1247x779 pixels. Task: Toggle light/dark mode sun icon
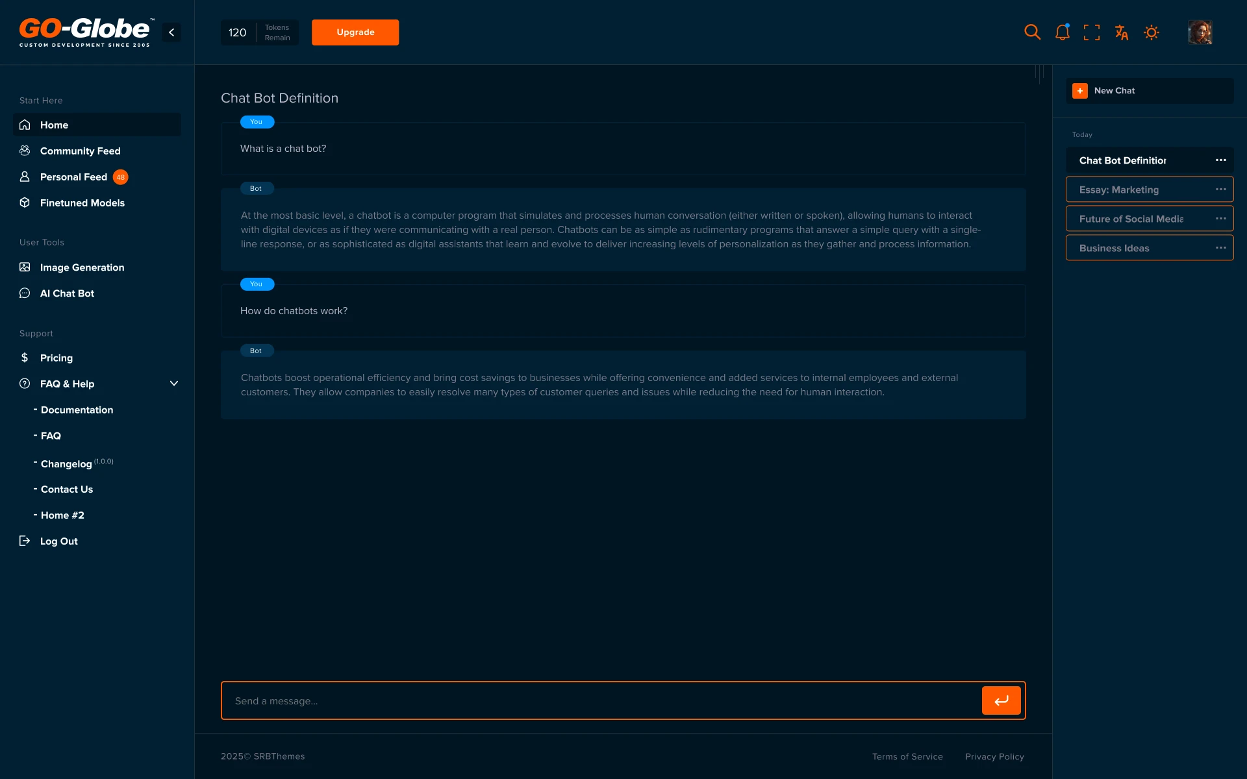[x=1152, y=32]
